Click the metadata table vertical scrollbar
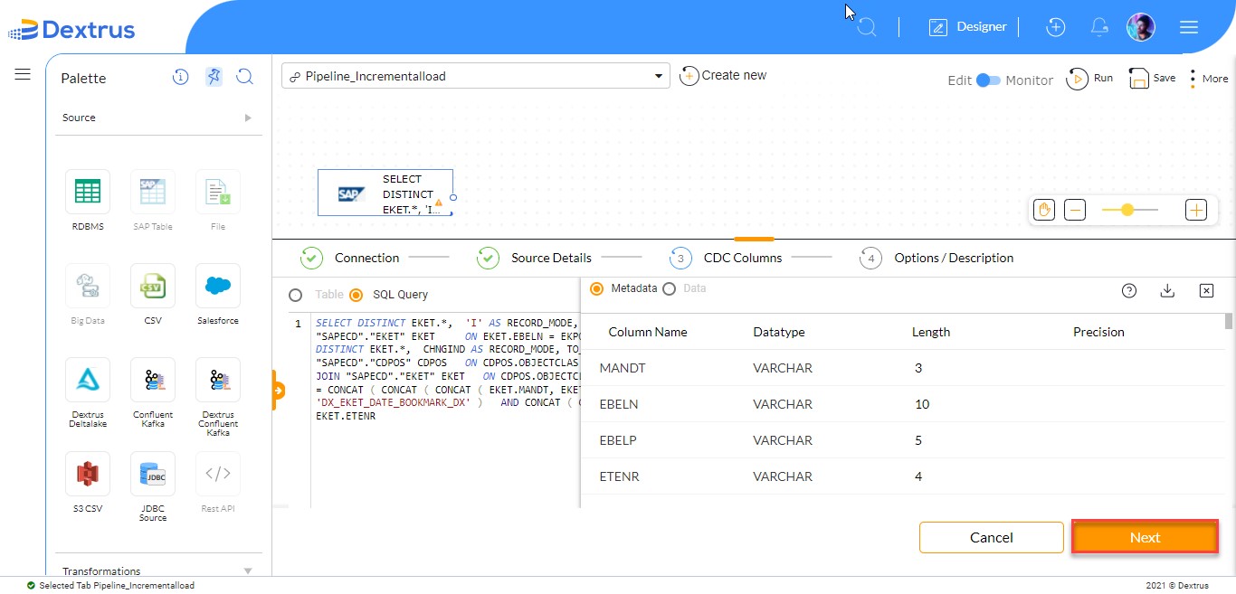The height and width of the screenshot is (594, 1236). coord(1228,321)
